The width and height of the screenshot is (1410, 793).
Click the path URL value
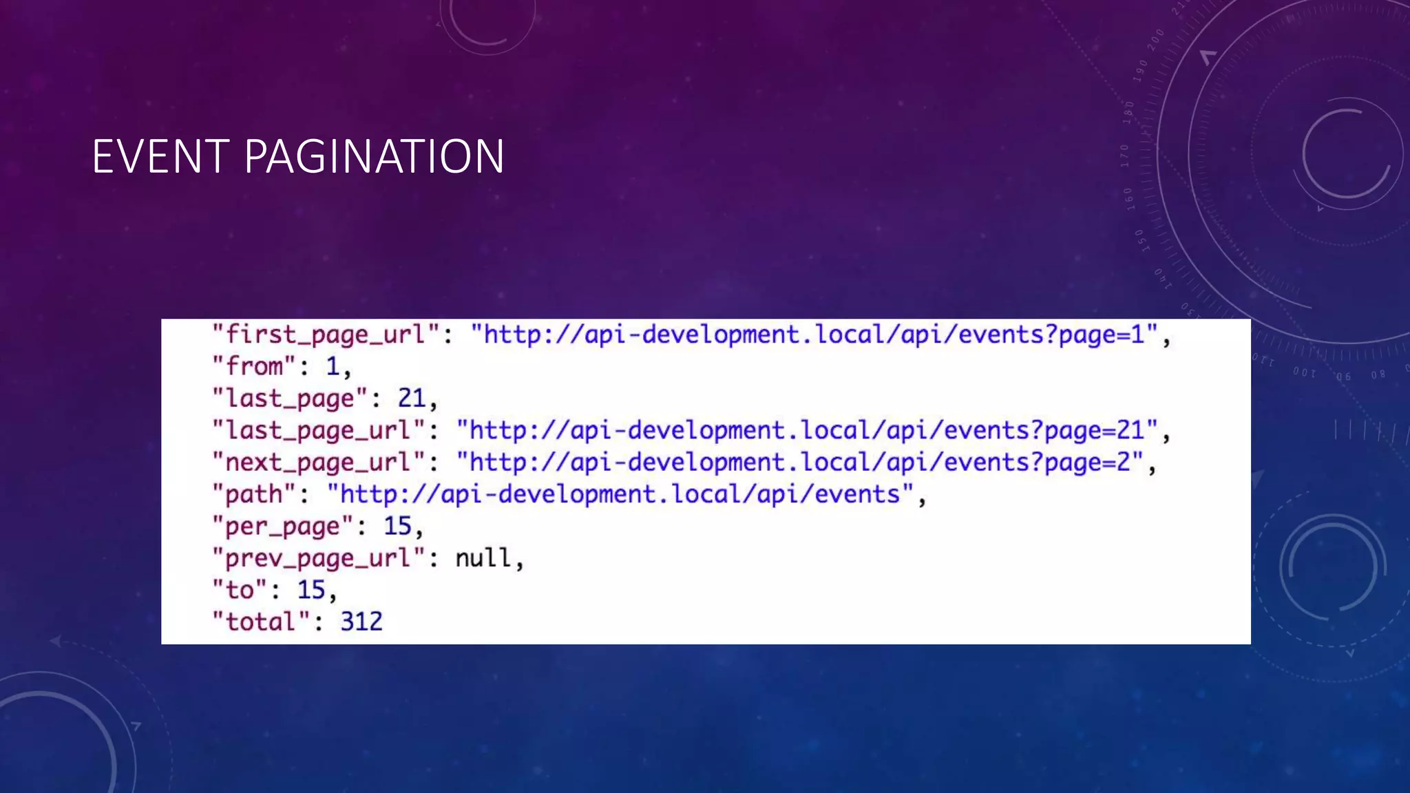pyautogui.click(x=620, y=495)
